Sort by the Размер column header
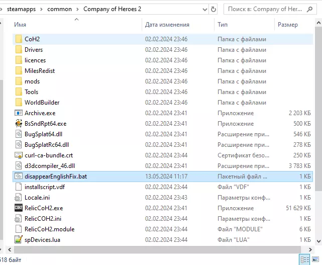 pos(288,25)
